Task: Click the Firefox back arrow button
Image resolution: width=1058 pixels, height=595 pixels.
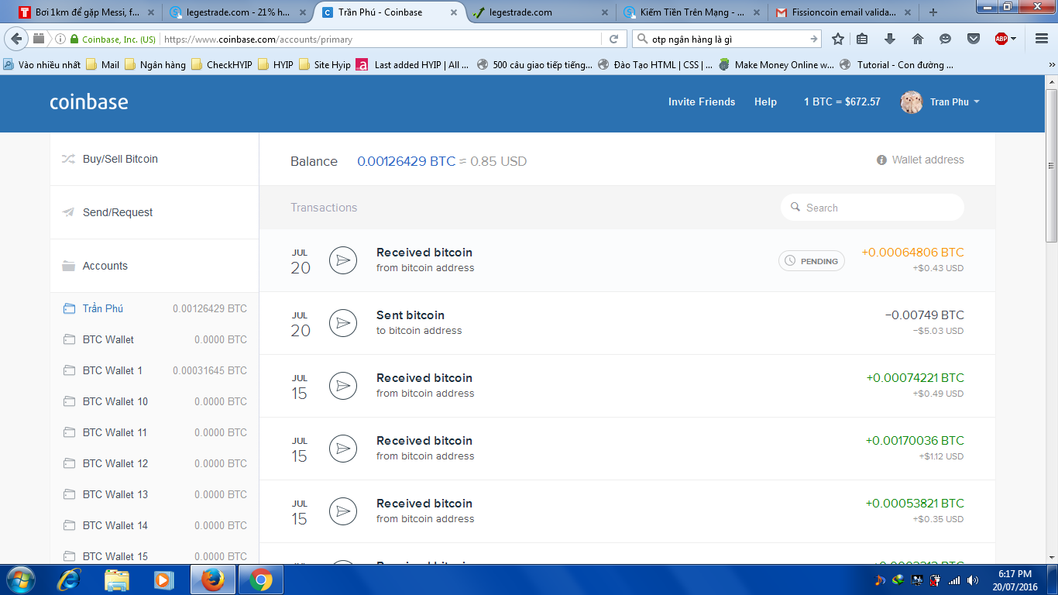Action: click(x=16, y=39)
